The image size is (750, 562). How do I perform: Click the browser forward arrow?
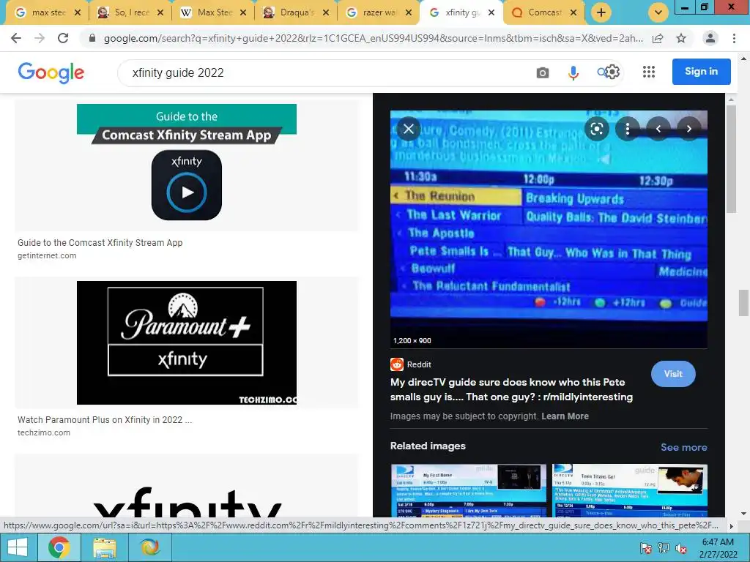(x=40, y=38)
